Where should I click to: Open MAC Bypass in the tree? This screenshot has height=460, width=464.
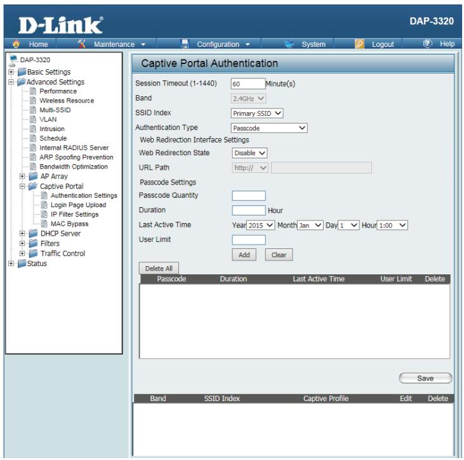point(70,224)
